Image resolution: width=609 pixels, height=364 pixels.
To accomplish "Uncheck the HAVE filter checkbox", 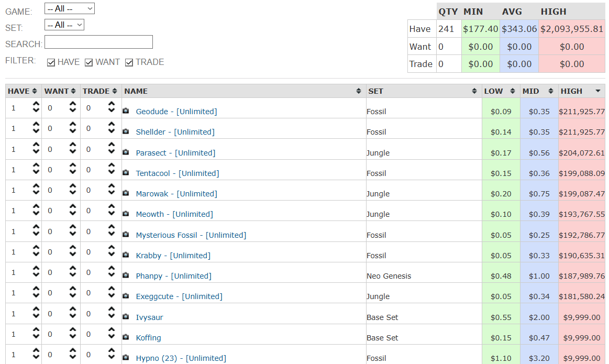I will click(x=51, y=62).
